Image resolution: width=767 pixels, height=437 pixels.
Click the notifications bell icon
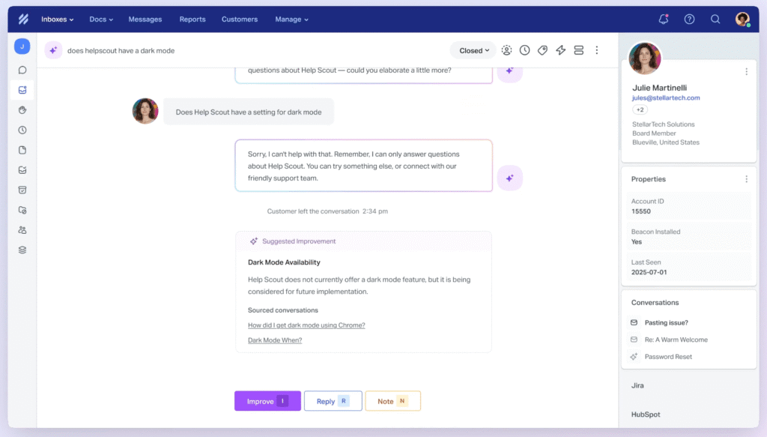click(663, 19)
